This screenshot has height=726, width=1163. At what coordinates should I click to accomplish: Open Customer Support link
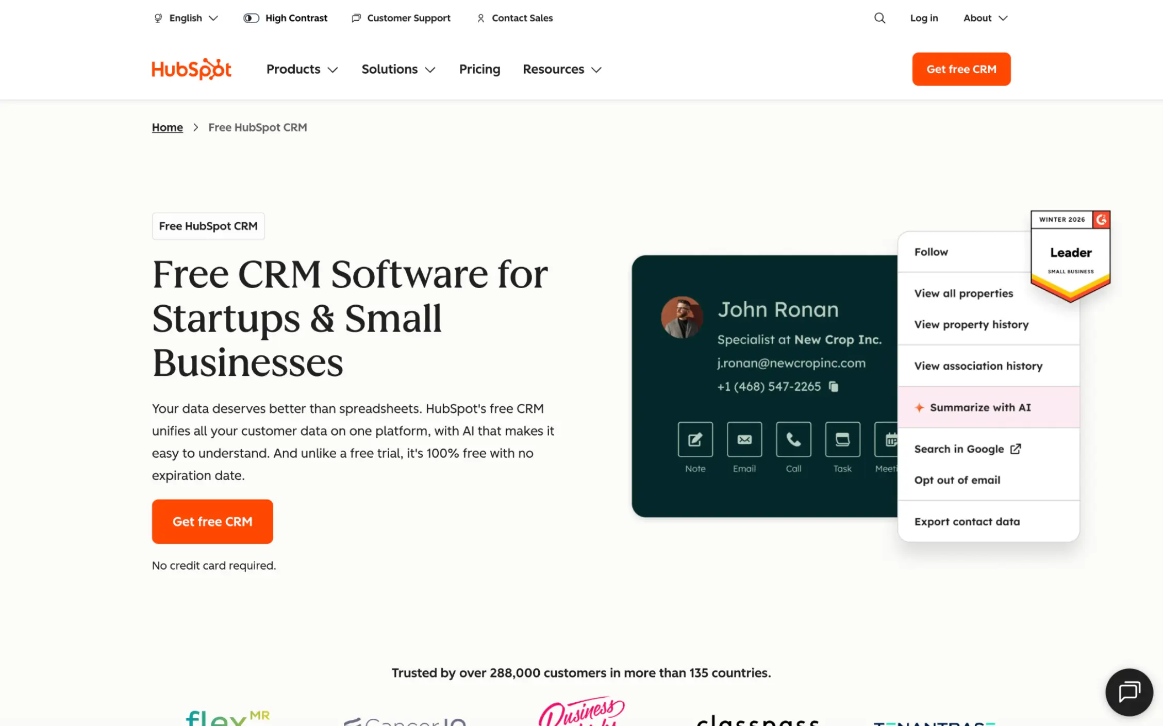click(x=408, y=18)
